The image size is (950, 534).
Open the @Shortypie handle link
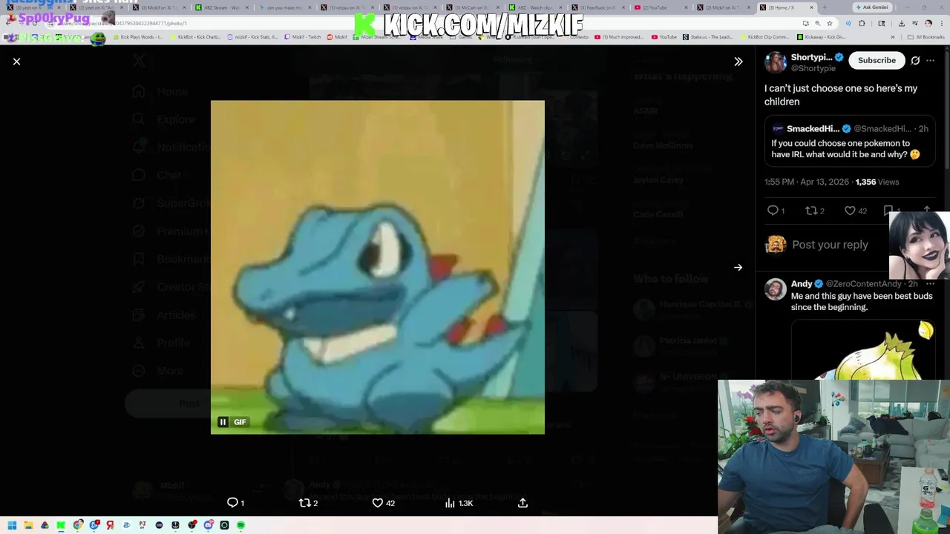point(813,68)
